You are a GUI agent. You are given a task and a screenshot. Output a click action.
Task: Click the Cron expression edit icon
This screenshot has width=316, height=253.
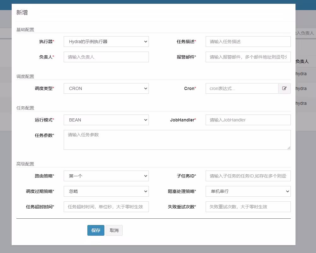coord(284,88)
